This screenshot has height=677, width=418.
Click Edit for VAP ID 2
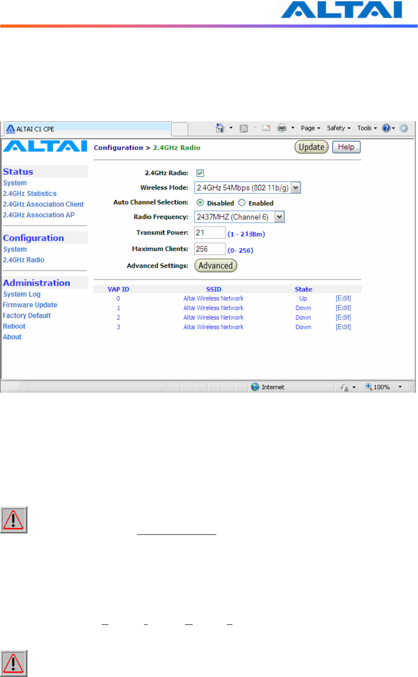pyautogui.click(x=344, y=317)
